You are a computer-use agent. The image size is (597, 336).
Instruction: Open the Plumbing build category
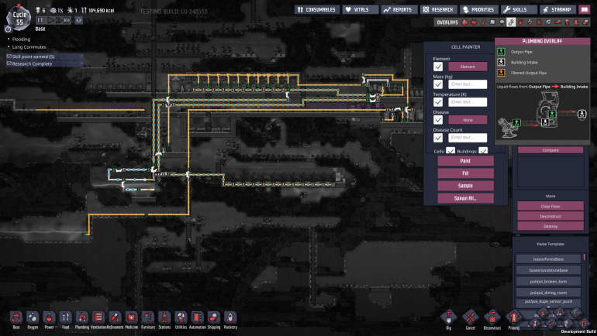coord(82,317)
